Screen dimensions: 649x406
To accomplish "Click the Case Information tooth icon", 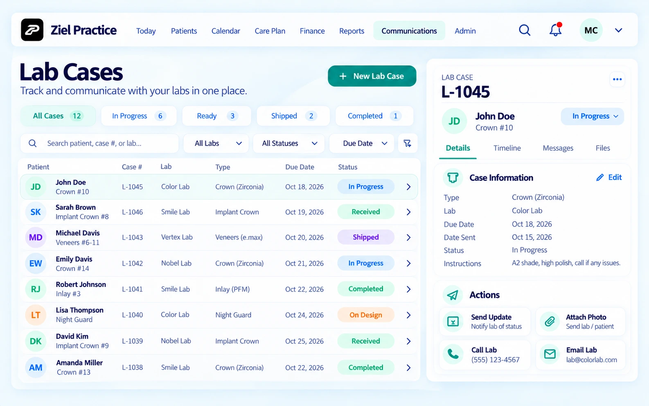I will (x=453, y=178).
